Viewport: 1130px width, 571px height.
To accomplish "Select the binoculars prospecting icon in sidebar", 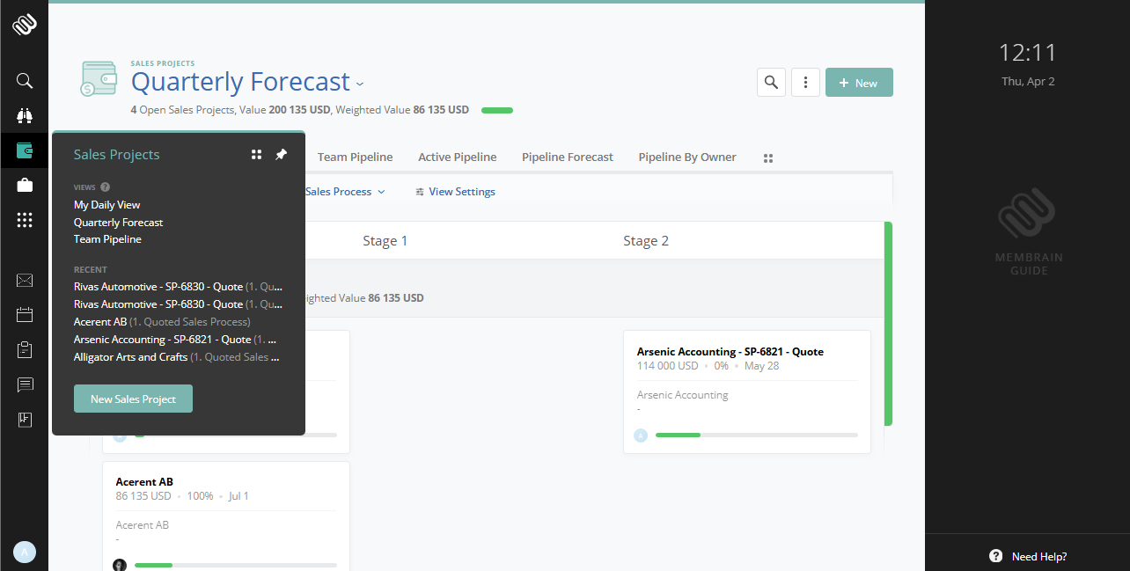I will click(x=24, y=114).
